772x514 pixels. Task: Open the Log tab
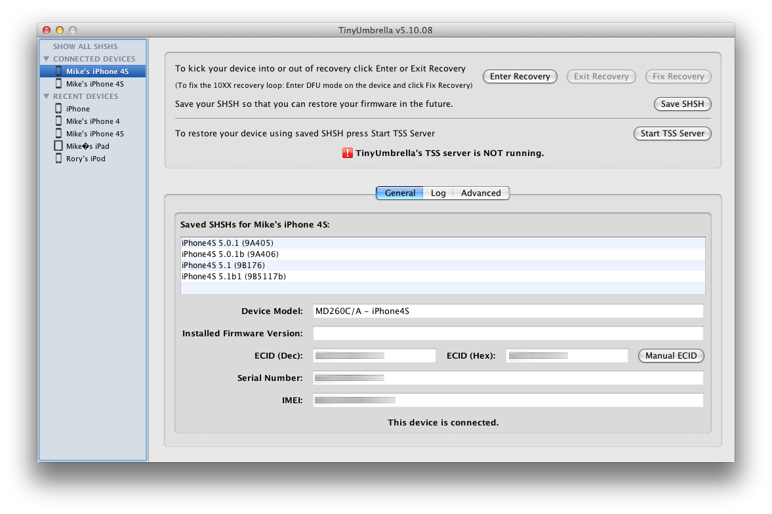click(x=438, y=193)
